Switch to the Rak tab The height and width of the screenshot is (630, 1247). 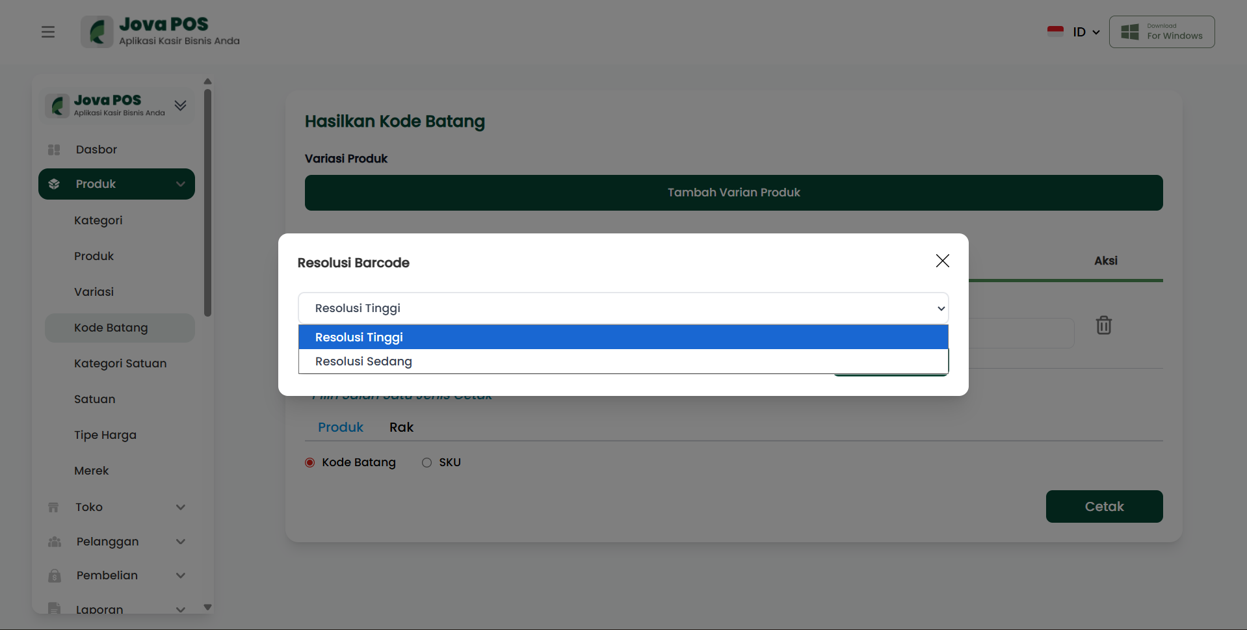pos(401,427)
